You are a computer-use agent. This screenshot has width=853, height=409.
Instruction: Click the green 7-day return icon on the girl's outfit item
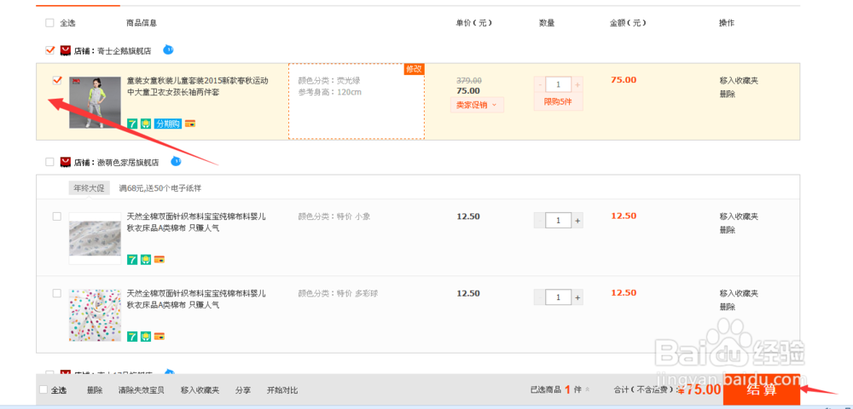132,124
